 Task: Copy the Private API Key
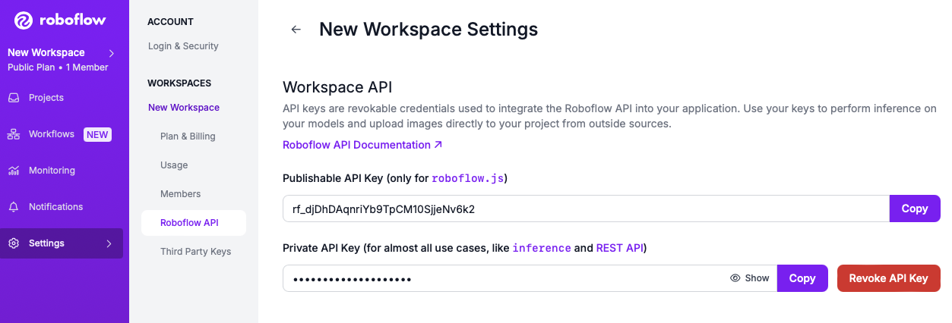802,278
